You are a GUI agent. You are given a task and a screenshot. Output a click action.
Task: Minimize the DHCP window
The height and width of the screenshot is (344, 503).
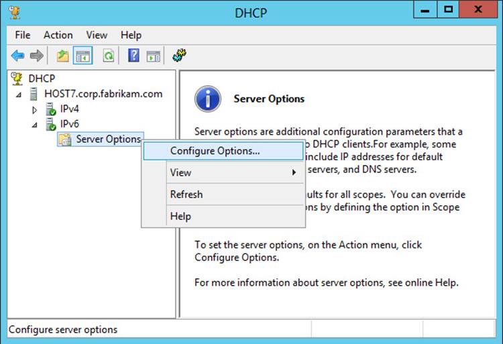click(425, 10)
